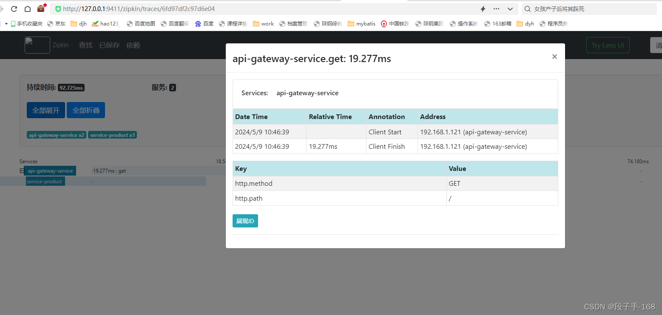The image size is (662, 315).
Task: Click the Try Lens UI button
Action: (608, 45)
